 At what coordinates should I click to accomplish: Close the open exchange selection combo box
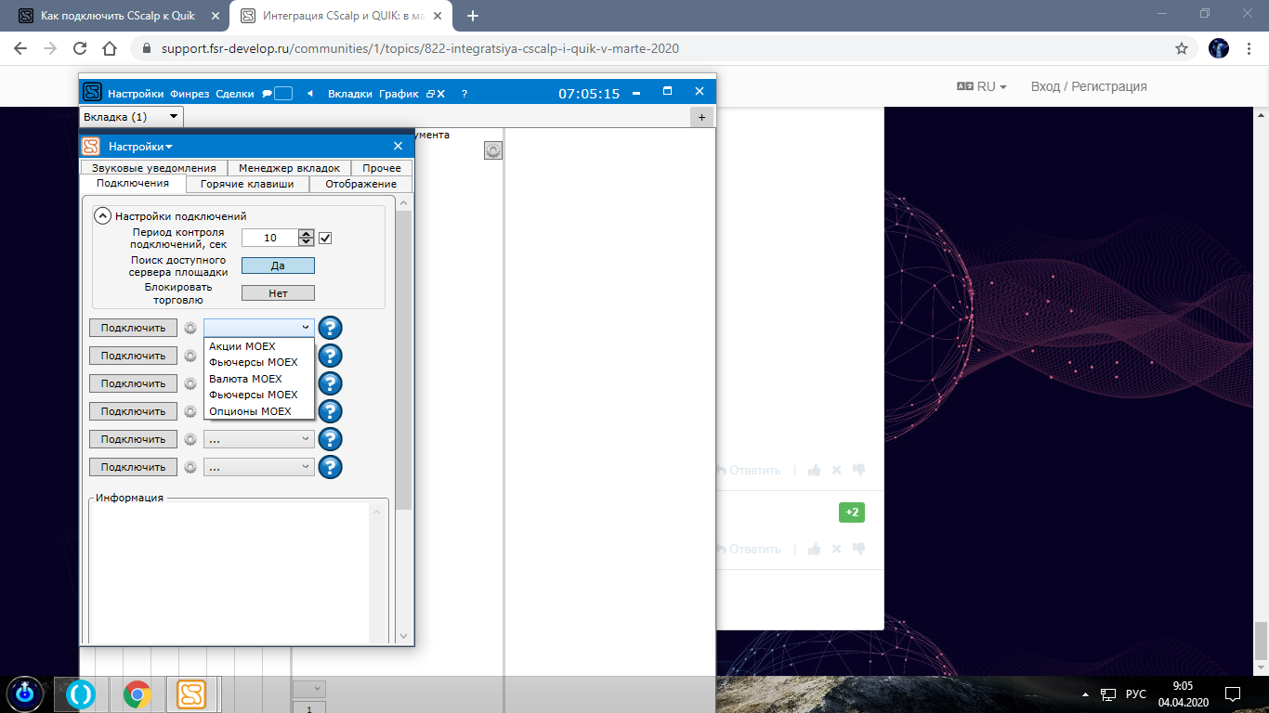259,328
